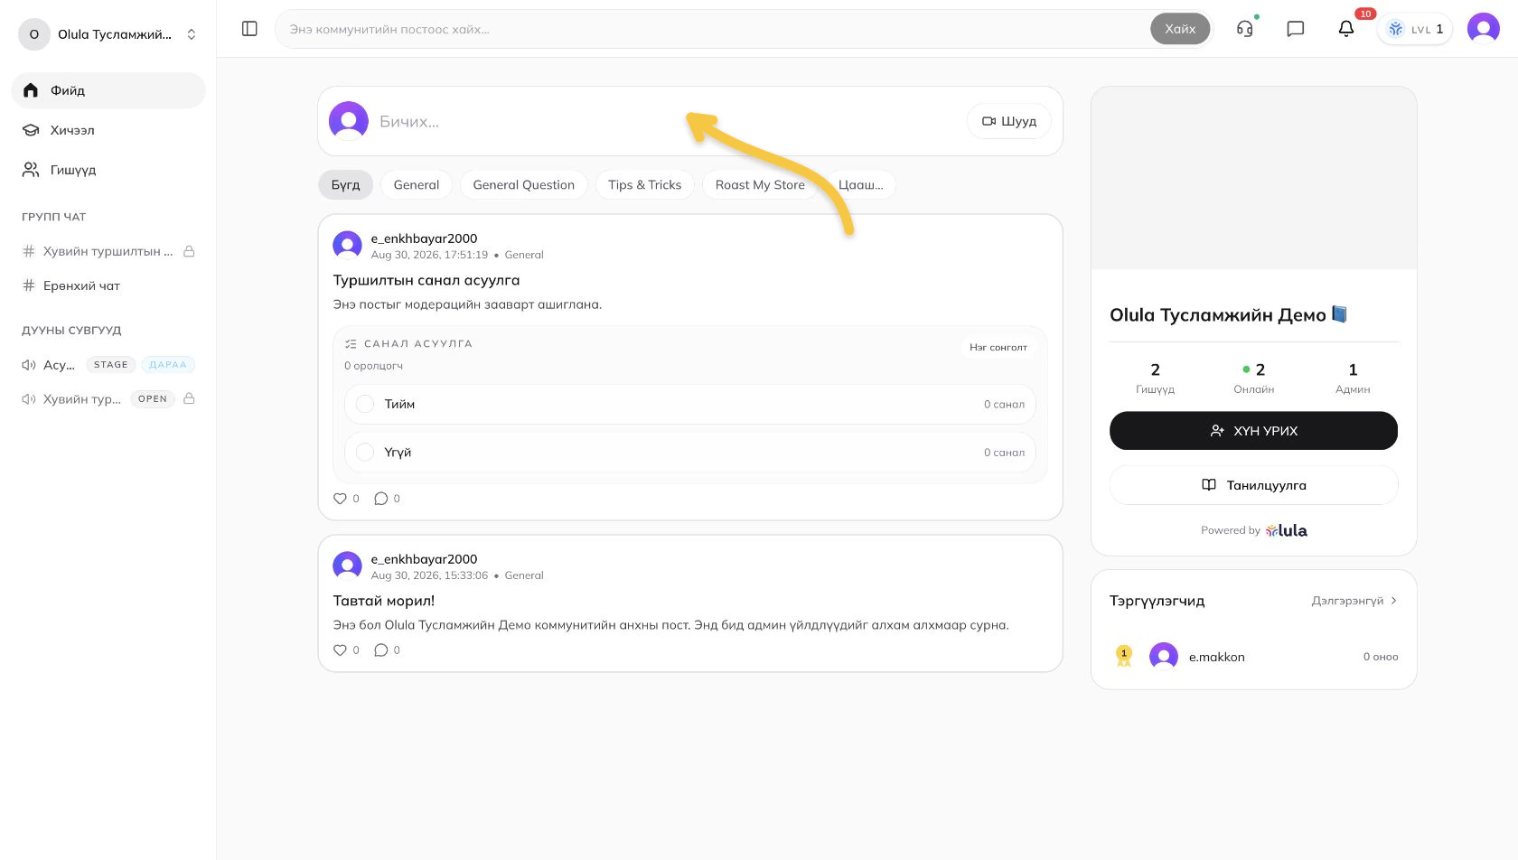Open the community cover image
The width and height of the screenshot is (1518, 860).
pos(1254,178)
